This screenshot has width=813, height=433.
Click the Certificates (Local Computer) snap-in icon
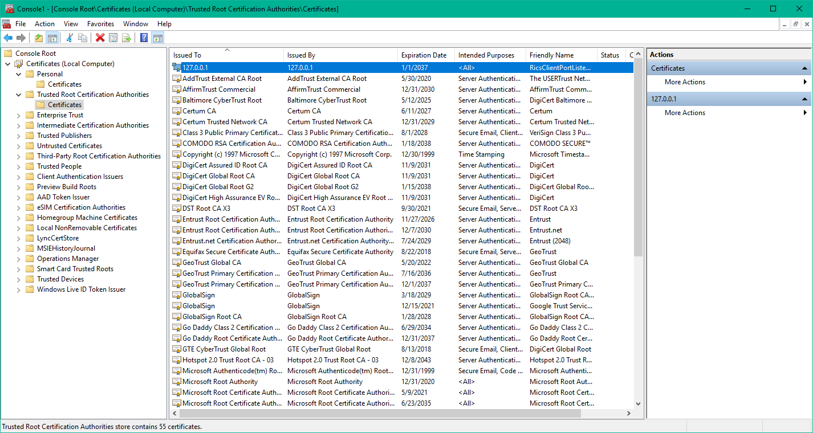[x=19, y=64]
